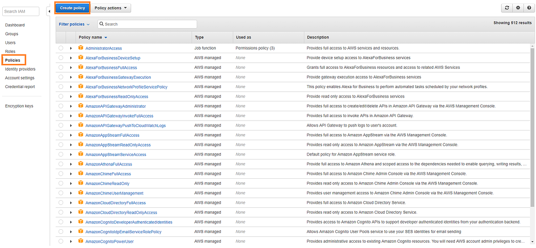Collapse the sidebar with the arrow handle
This screenshot has height=248, width=536.
[x=48, y=11]
